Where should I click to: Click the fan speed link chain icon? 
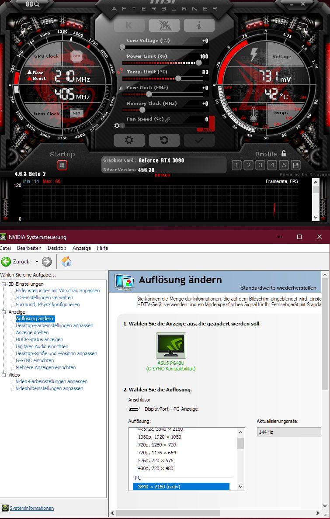coord(168,120)
